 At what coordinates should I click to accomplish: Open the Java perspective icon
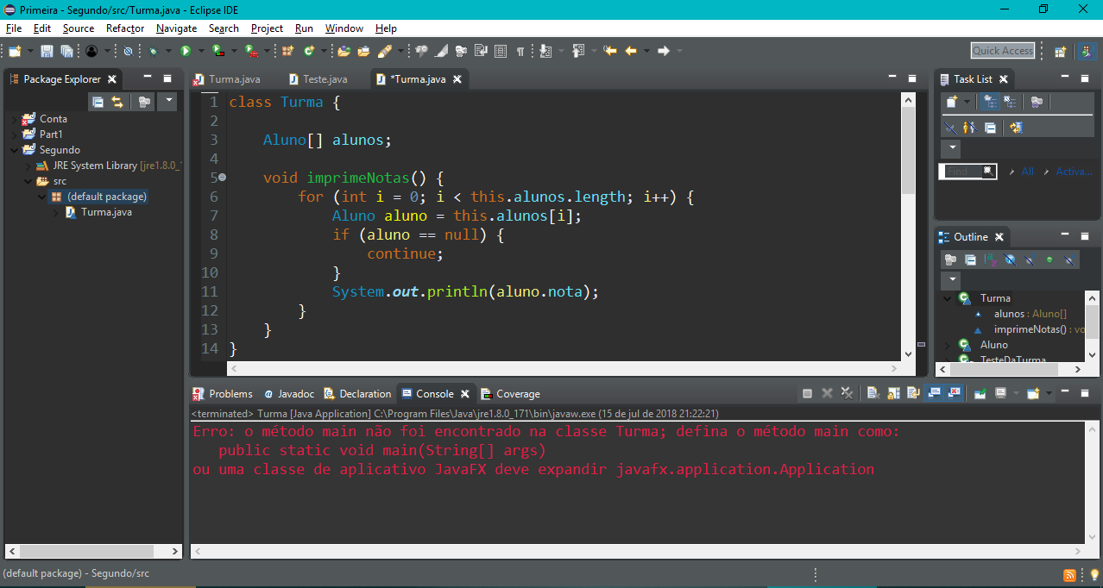(x=1087, y=51)
